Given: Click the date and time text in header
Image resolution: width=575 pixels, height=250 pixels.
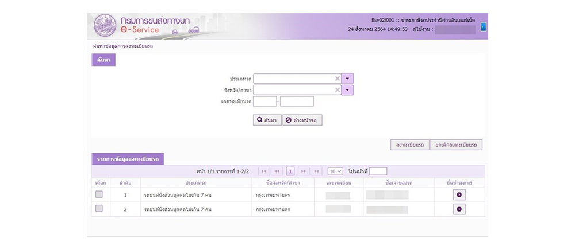Looking at the screenshot, I should 378,29.
